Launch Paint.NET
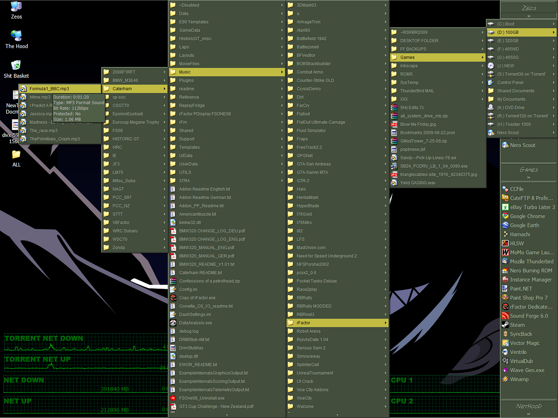This screenshot has height=418, width=558. (x=521, y=288)
